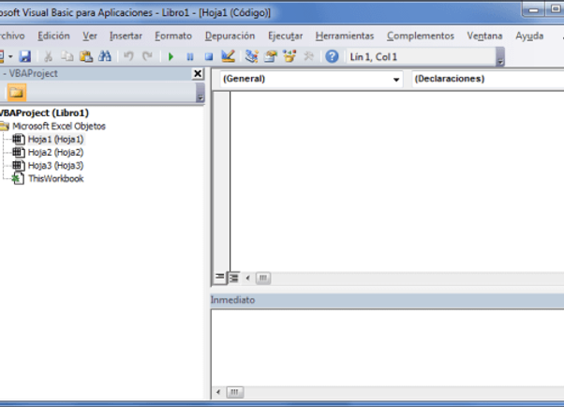Open the Ver menu
The width and height of the screenshot is (564, 407).
click(90, 36)
